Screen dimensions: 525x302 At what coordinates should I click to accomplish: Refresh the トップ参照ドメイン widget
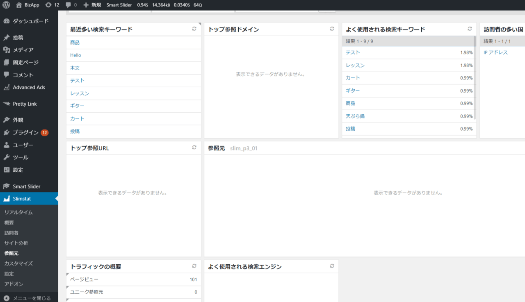point(332,29)
